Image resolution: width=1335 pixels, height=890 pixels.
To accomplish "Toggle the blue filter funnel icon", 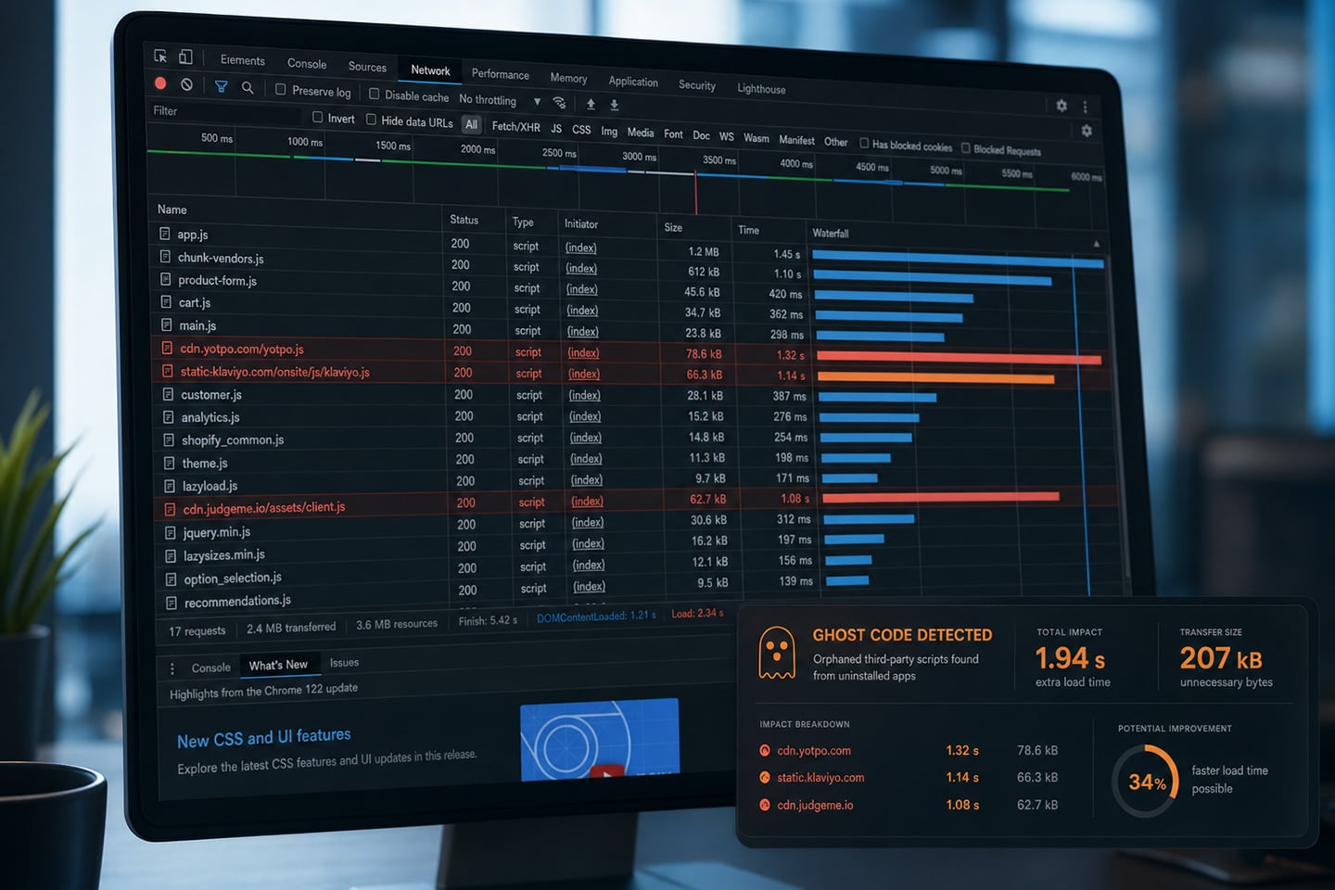I will [222, 86].
